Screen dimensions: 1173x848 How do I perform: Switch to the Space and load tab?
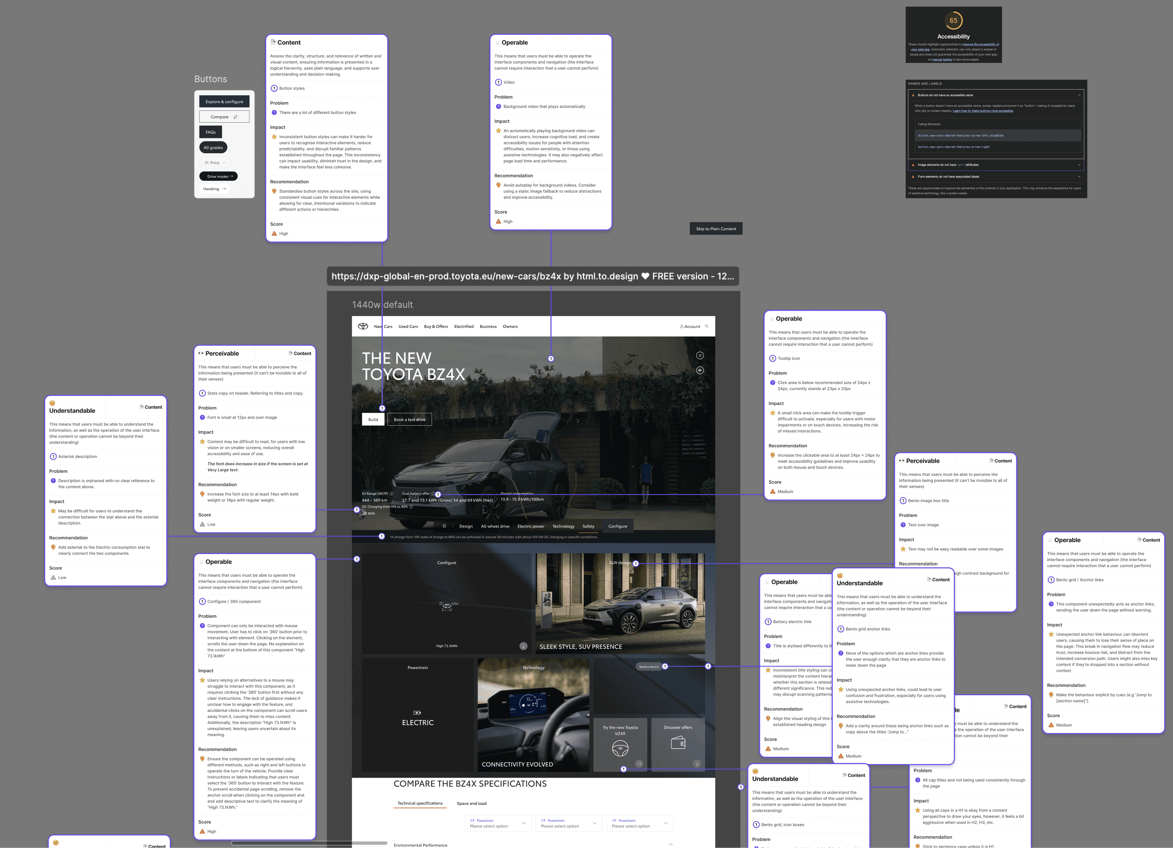click(x=471, y=803)
